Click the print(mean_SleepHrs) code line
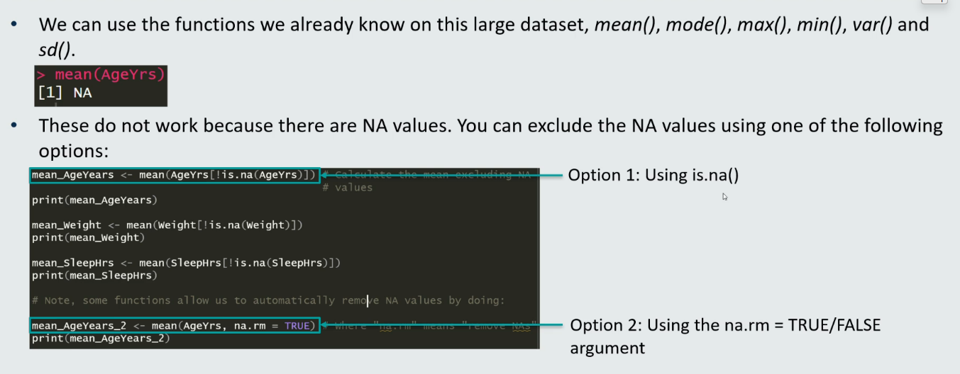Image resolution: width=960 pixels, height=374 pixels. click(x=94, y=275)
